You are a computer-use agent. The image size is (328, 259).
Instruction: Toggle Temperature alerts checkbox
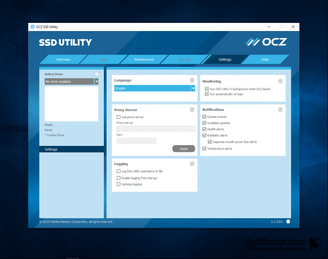pyautogui.click(x=204, y=149)
